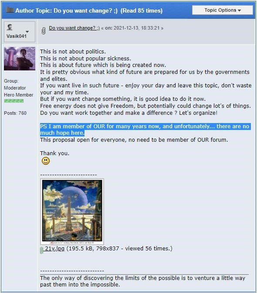Click the highlighted PS text about OUR
Screen dimensions: 257x293
tap(145, 130)
